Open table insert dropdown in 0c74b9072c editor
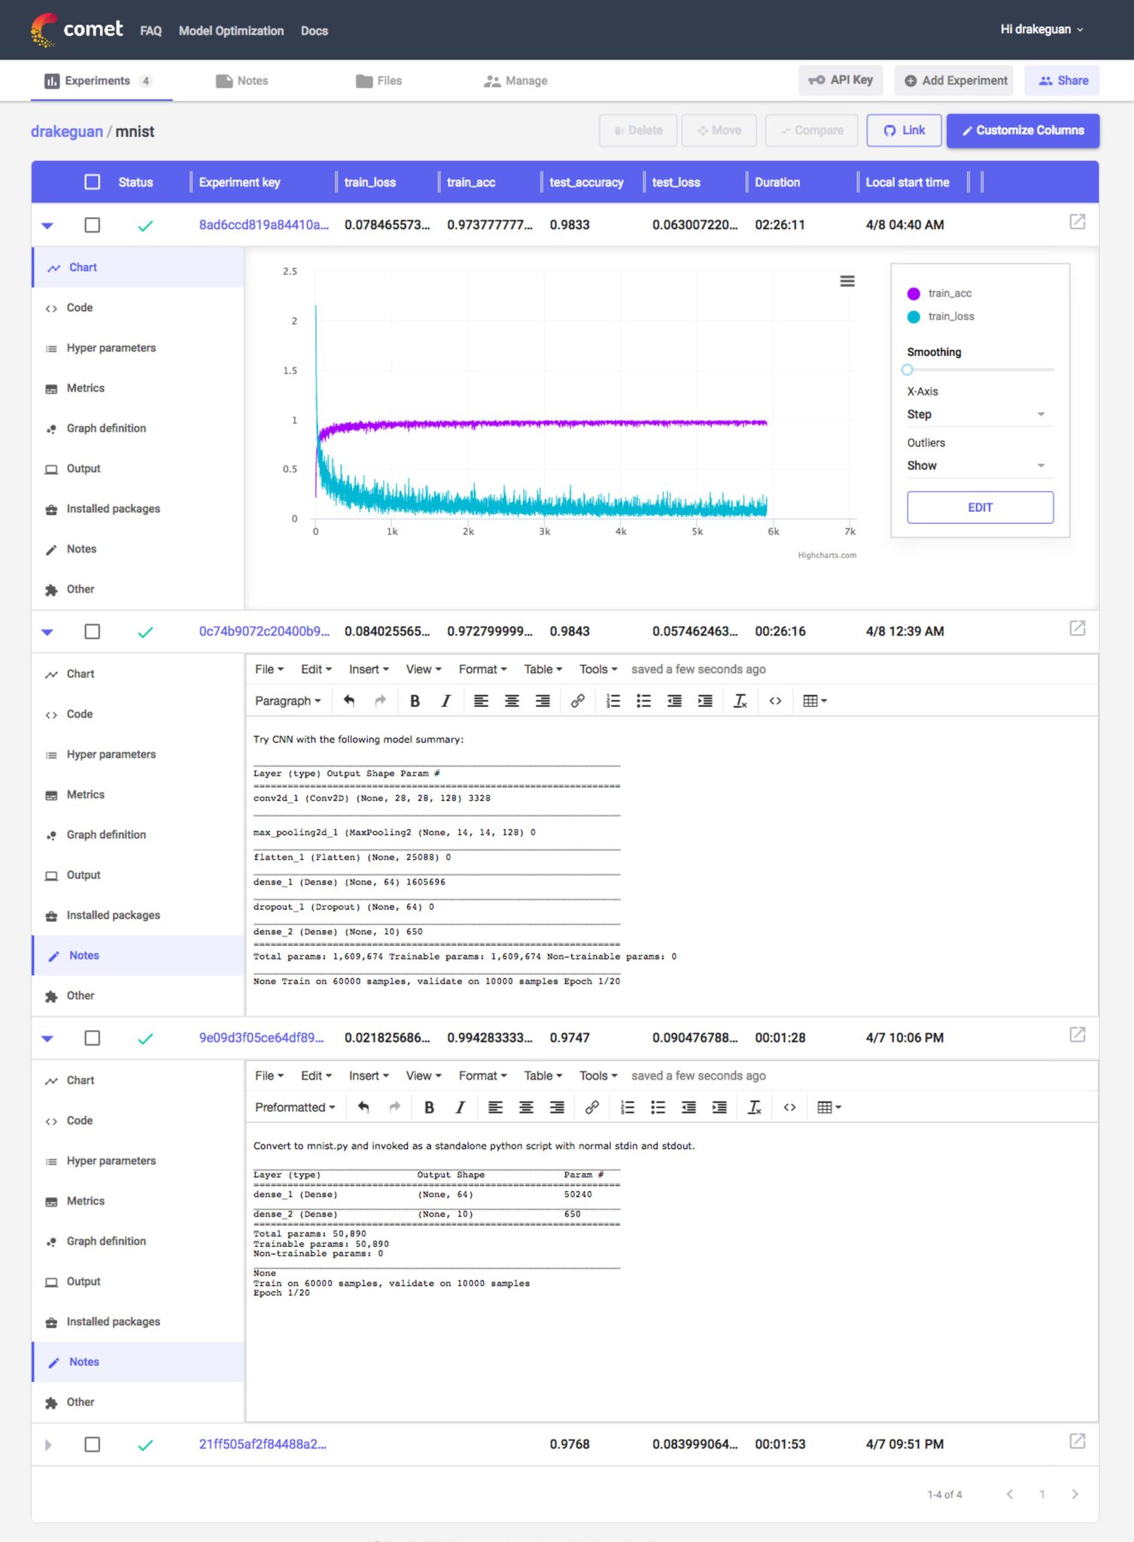This screenshot has width=1134, height=1542. coord(815,701)
